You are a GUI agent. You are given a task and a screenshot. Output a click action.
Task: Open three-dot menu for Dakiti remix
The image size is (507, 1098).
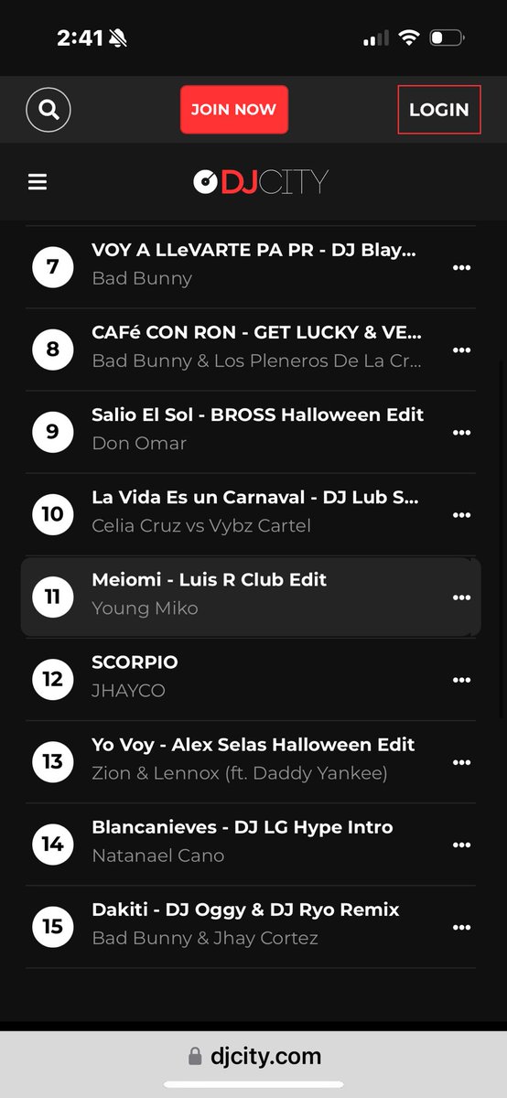click(462, 927)
